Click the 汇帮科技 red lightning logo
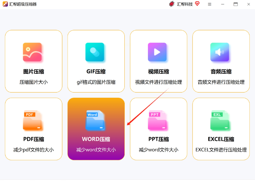 [172, 4]
